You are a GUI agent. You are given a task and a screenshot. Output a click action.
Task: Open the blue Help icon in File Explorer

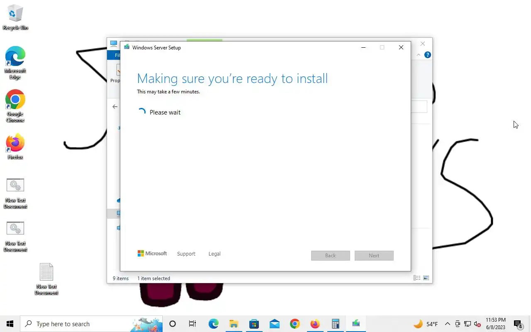428,55
